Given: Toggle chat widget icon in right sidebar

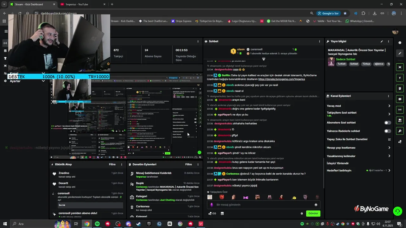Looking at the screenshot, I should [x=400, y=99].
